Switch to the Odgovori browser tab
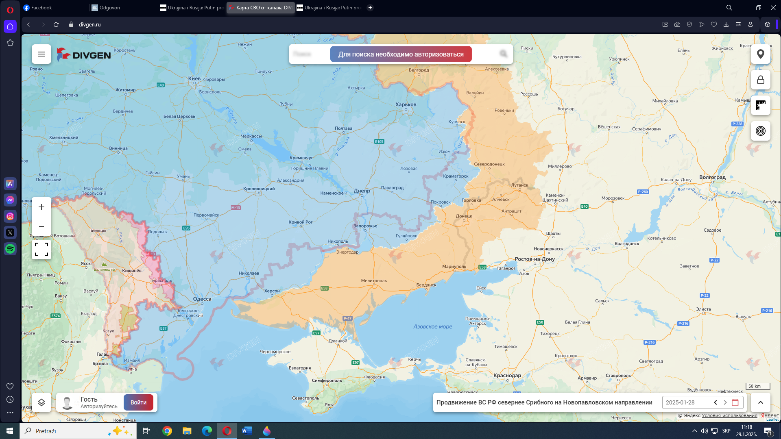 109,8
